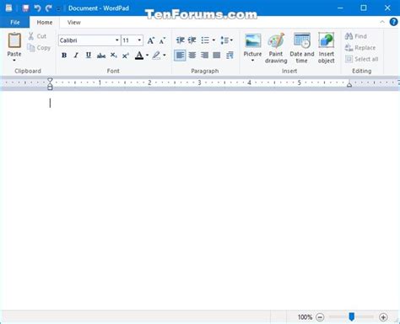400x324 pixels.
Task: Open the Paste dropdown arrow
Action: pos(14,61)
